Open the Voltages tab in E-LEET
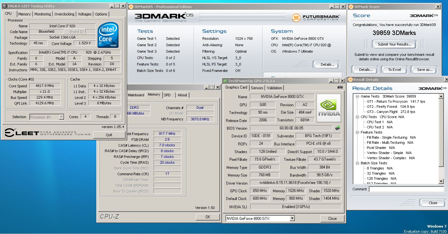448x234 pixels. coord(85,14)
